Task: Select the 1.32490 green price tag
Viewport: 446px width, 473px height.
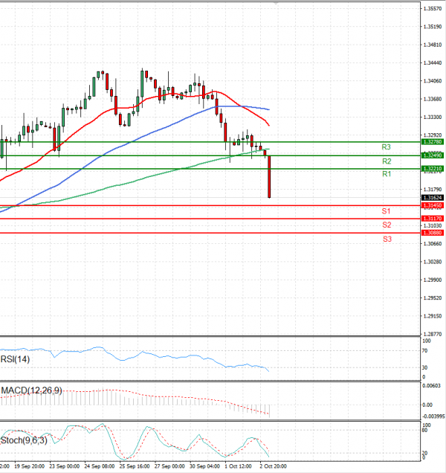Action: coord(433,155)
